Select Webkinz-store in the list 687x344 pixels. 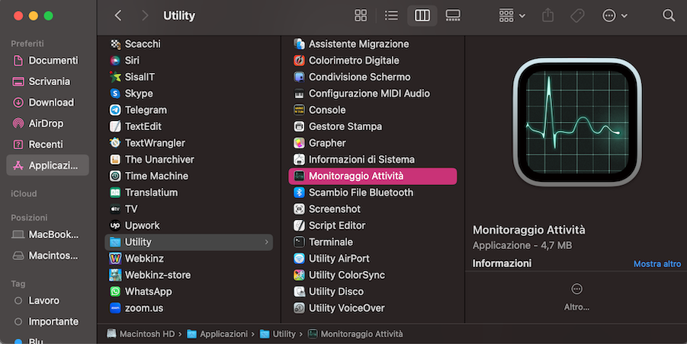click(x=189, y=275)
